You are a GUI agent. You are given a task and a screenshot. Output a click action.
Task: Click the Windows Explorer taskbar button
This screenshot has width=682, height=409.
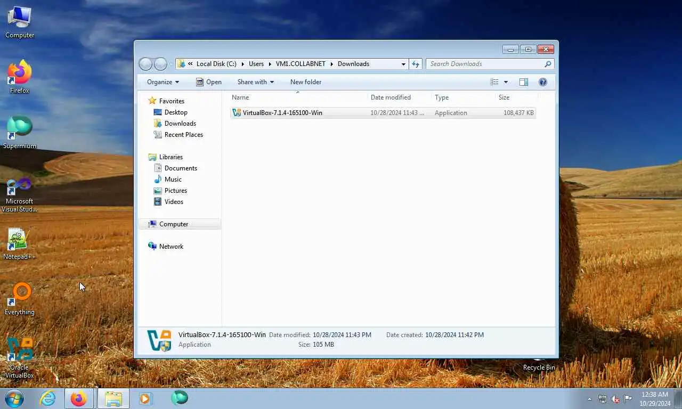113,398
